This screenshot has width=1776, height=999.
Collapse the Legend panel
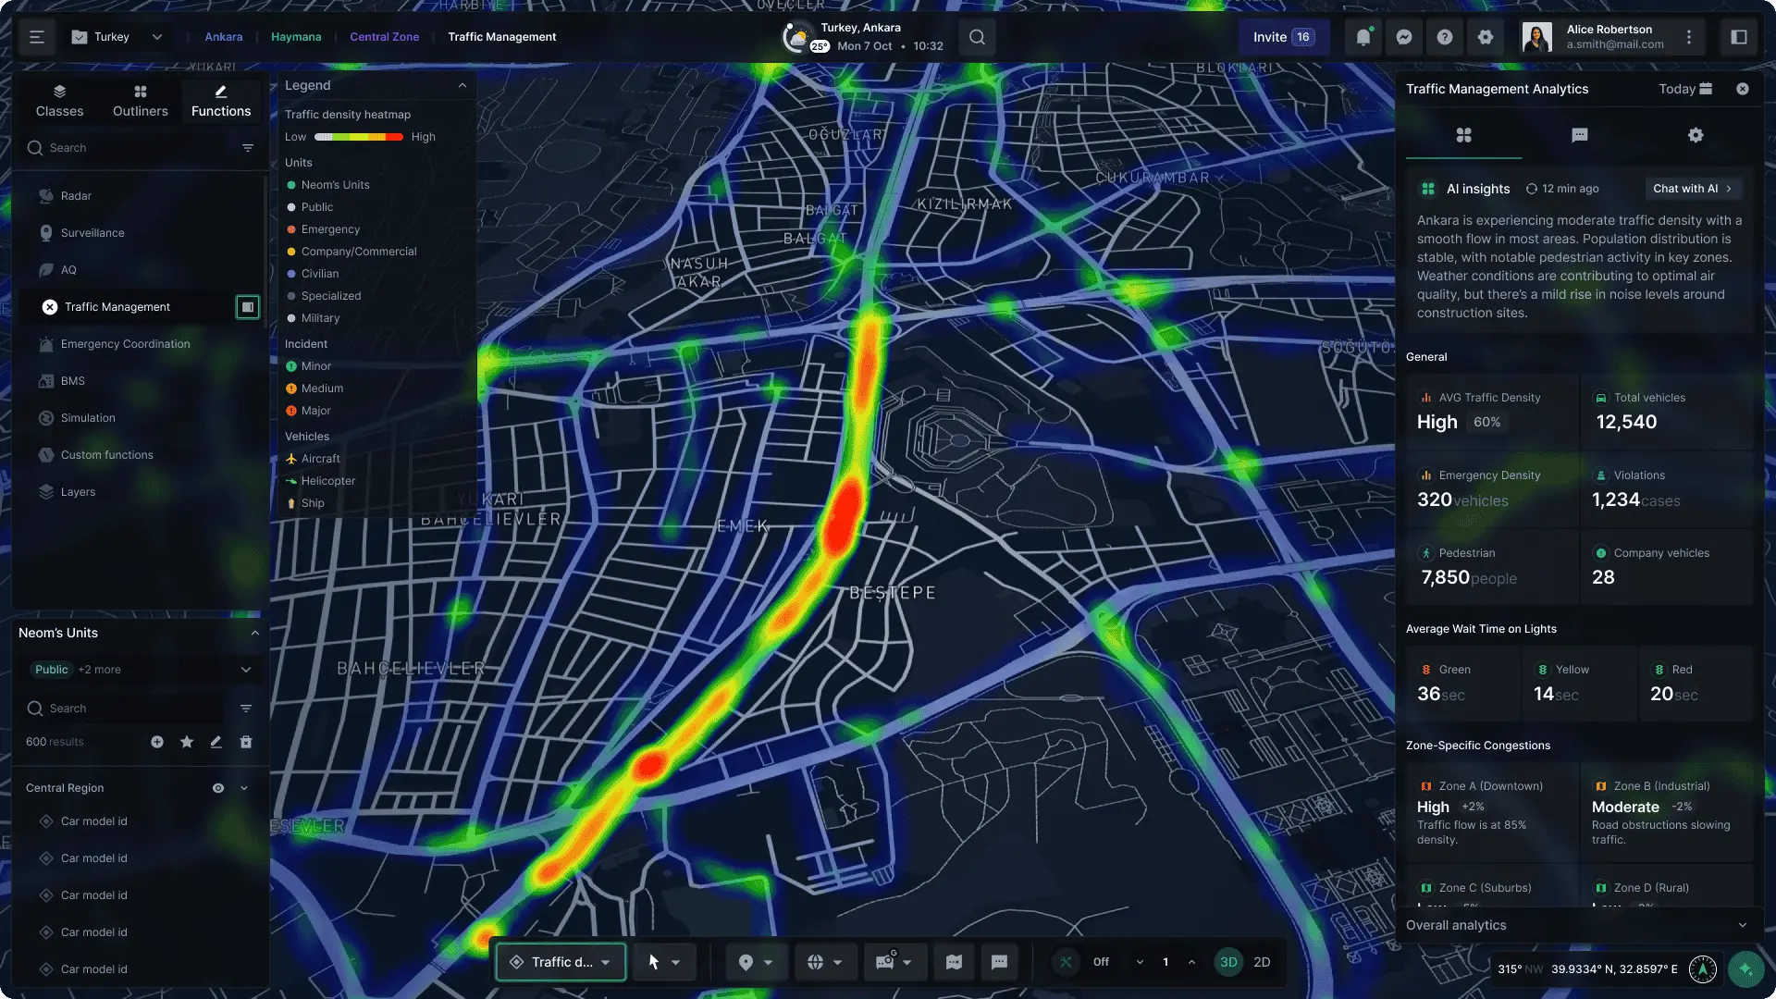[462, 85]
